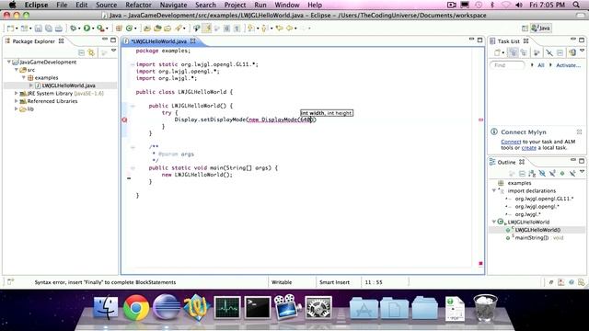Click the New wizard toolbar icon
589x331 pixels.
coord(10,29)
